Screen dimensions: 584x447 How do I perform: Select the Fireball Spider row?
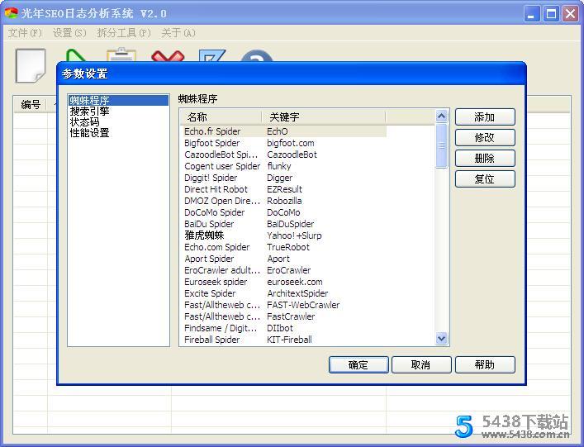tap(283, 340)
